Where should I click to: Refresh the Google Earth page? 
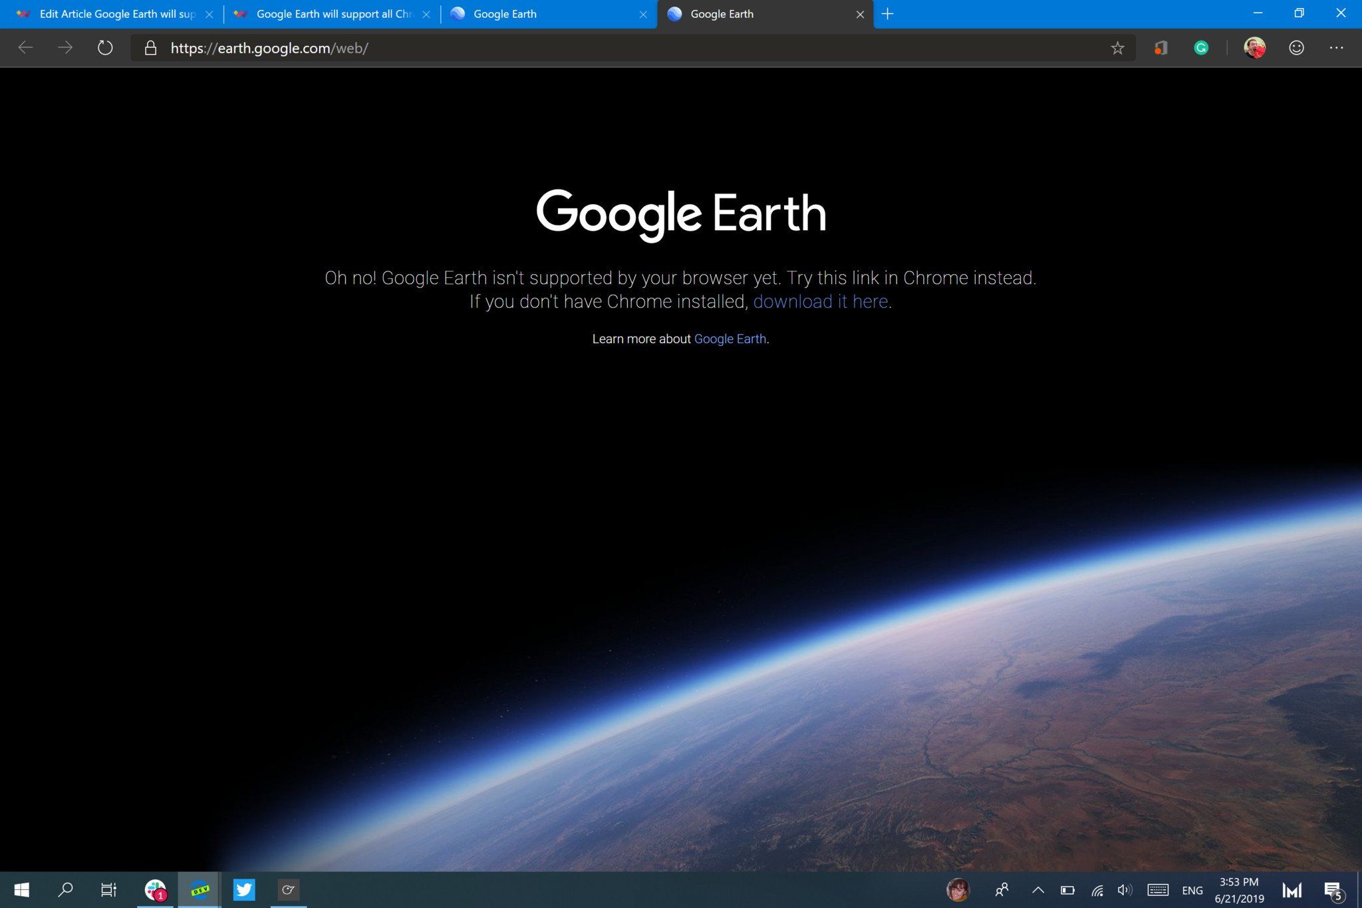point(105,47)
